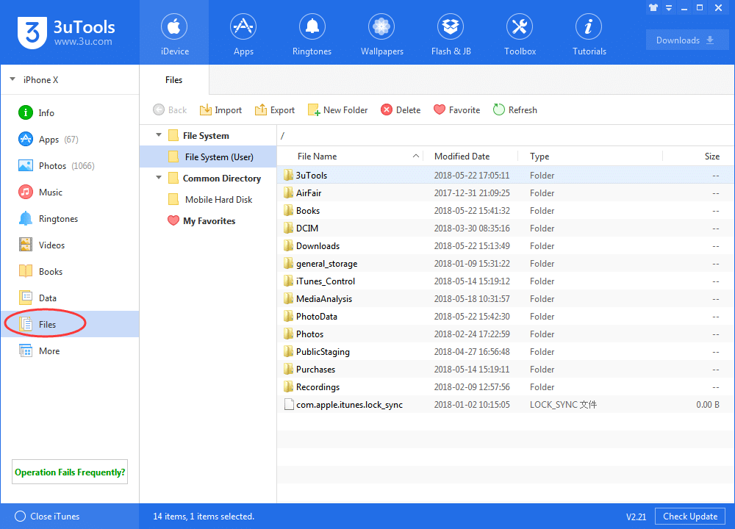The image size is (735, 529).
Task: Select the Downloads folder in file list
Action: [x=506, y=246]
